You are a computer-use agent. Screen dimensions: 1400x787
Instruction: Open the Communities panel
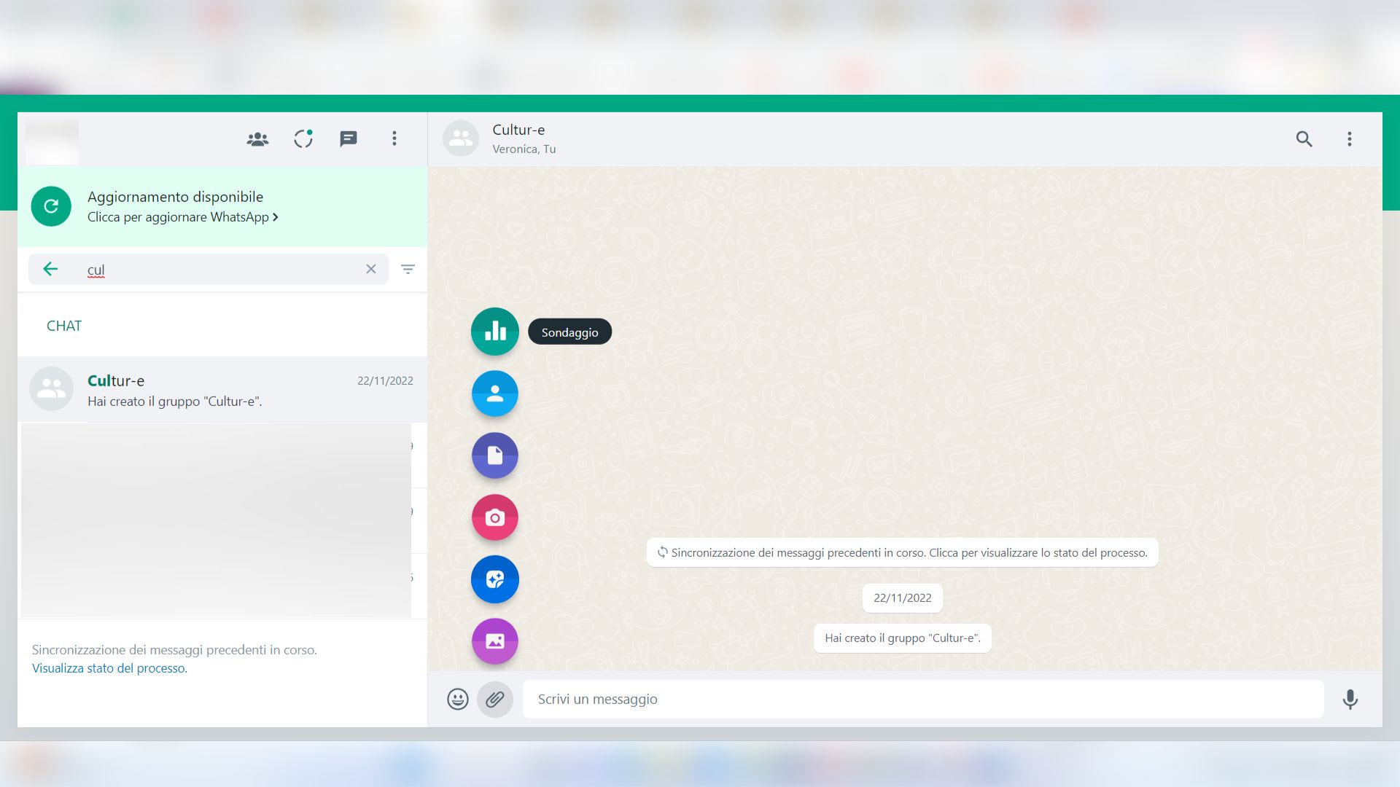coord(257,138)
